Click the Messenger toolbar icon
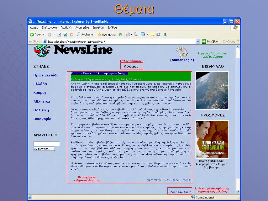Viewport: 268px width, 201px height. [165, 35]
